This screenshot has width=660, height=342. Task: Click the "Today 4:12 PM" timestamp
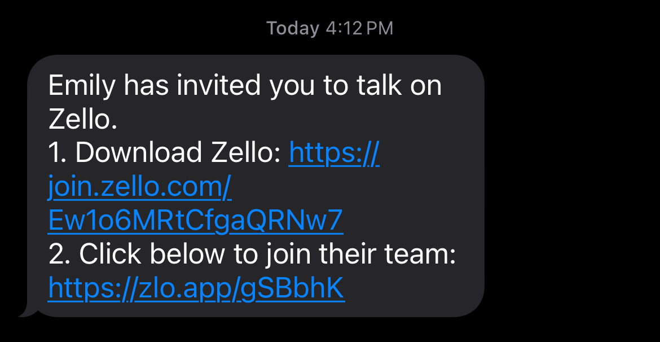pos(329,28)
